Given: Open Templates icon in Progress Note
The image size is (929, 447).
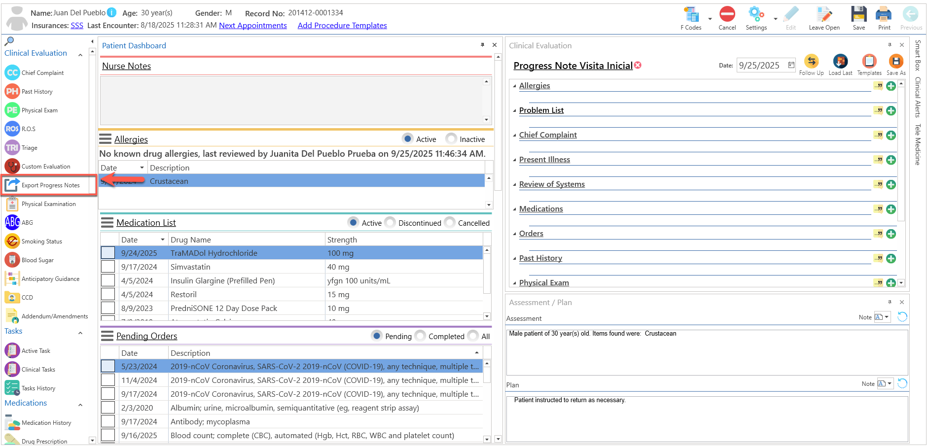Looking at the screenshot, I should [869, 61].
